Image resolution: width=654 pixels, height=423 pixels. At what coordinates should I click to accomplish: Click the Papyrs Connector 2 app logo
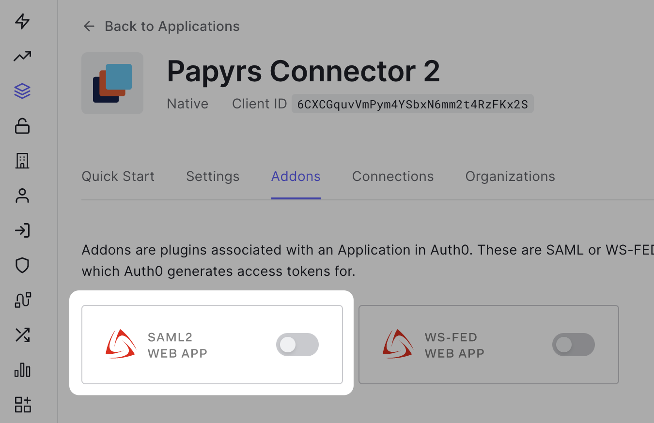pos(112,83)
